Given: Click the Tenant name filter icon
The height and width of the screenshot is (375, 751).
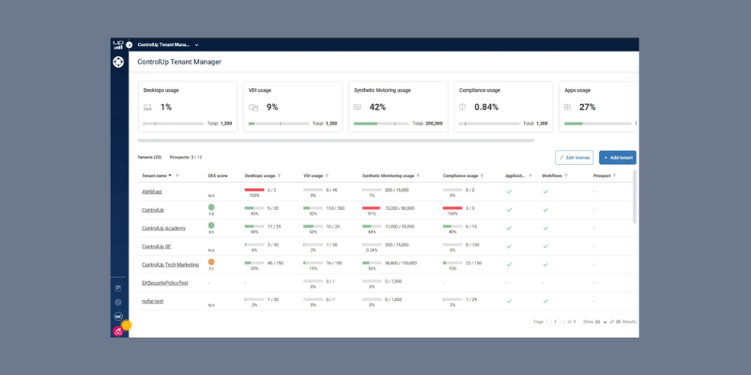Looking at the screenshot, I should tap(176, 175).
